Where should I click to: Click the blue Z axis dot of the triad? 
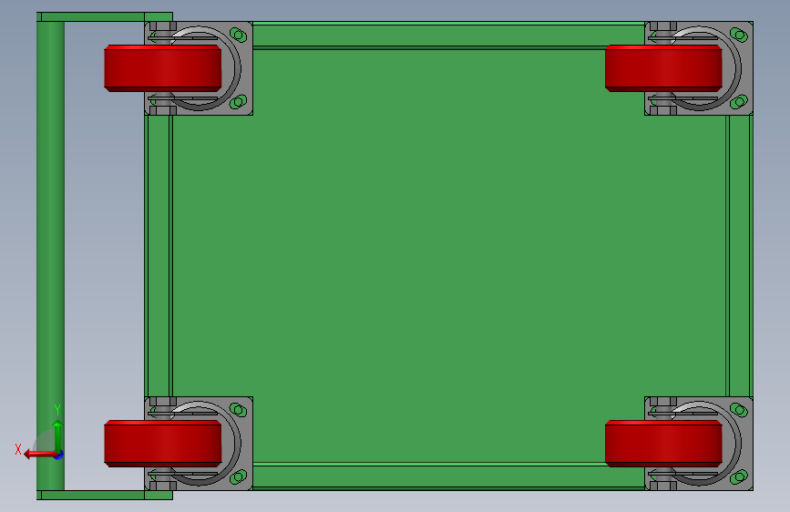tap(59, 456)
